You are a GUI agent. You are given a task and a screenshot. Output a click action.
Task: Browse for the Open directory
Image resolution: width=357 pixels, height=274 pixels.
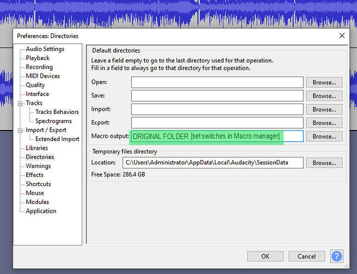(324, 82)
